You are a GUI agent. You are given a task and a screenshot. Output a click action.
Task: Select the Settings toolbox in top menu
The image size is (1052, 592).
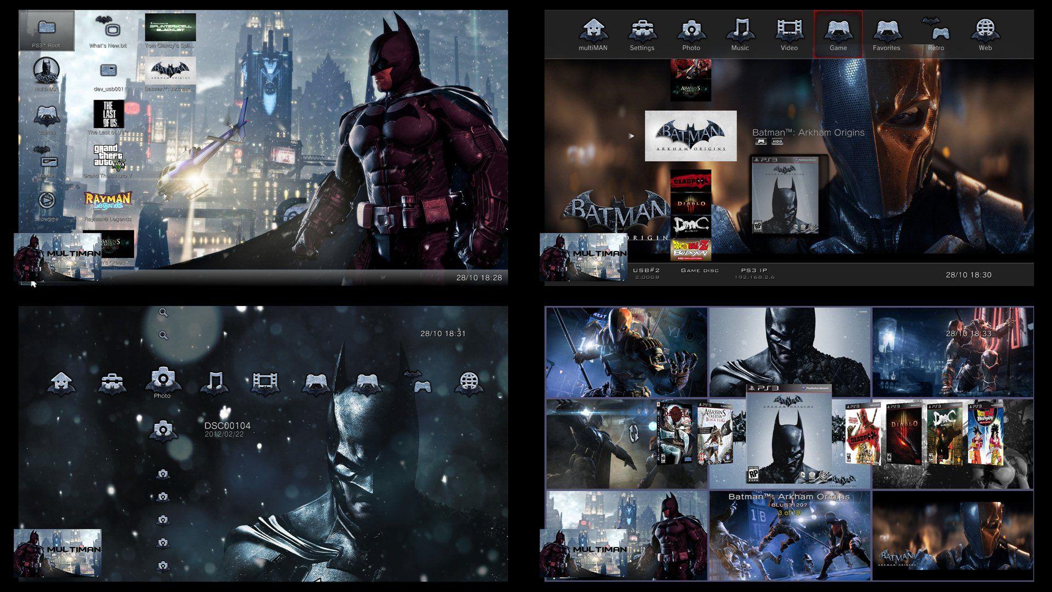(642, 33)
